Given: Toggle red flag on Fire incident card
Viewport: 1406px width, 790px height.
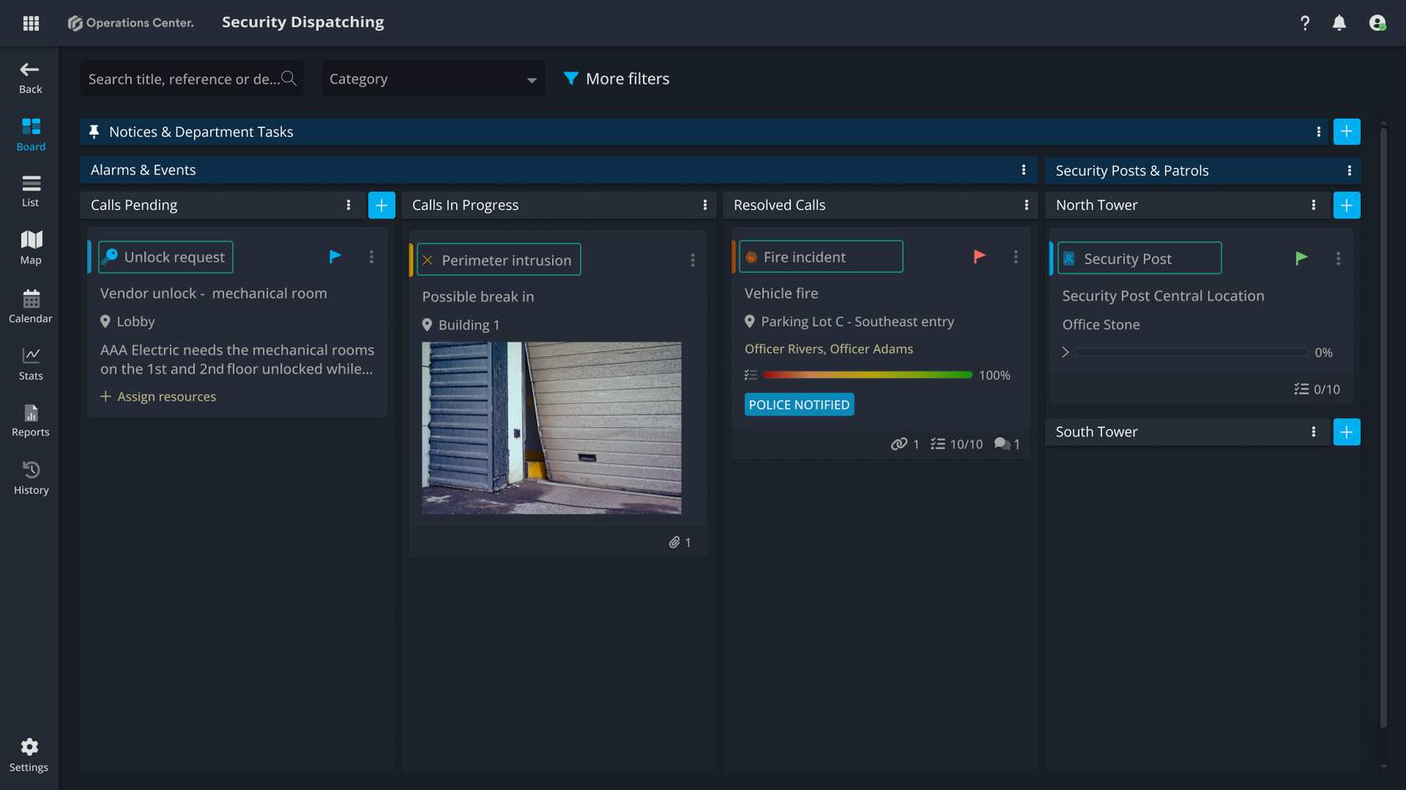Looking at the screenshot, I should [x=979, y=257].
